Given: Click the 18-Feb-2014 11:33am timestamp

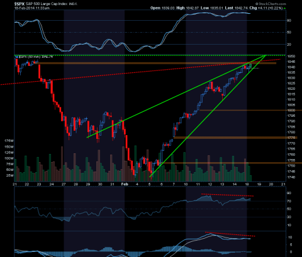Looking at the screenshot, I should pos(32,8).
